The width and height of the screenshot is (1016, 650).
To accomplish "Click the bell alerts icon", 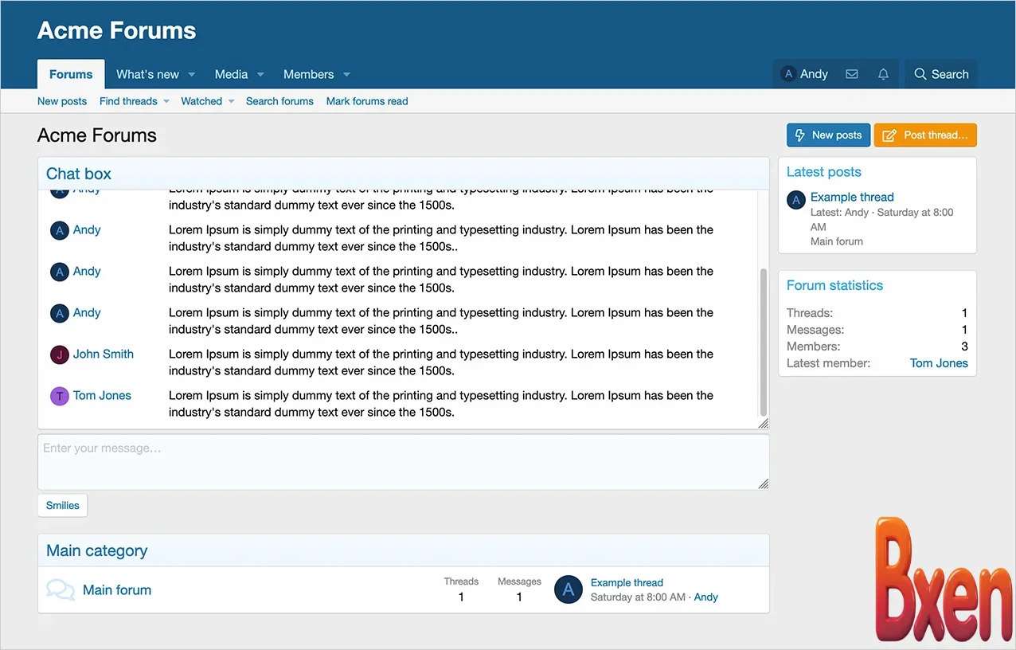I will click(x=883, y=74).
